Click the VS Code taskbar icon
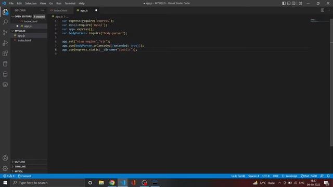333x187 pixels. (123, 182)
